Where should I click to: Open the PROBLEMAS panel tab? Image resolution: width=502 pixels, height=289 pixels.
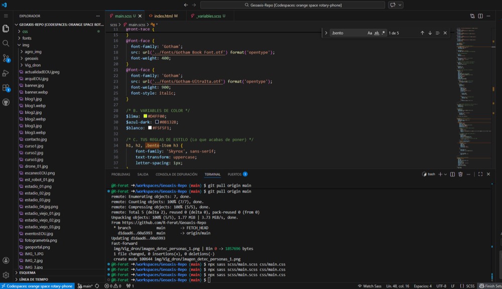click(120, 175)
